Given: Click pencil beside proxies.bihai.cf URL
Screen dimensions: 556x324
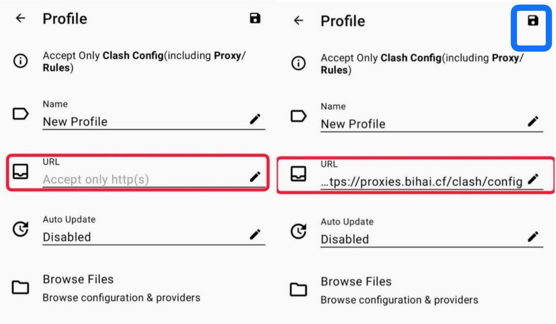Looking at the screenshot, I should [x=533, y=179].
